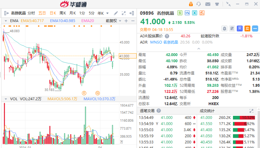The height and width of the screenshot is (148, 260).
Task: Select the 5分 chart tab
Action: coord(92,13)
